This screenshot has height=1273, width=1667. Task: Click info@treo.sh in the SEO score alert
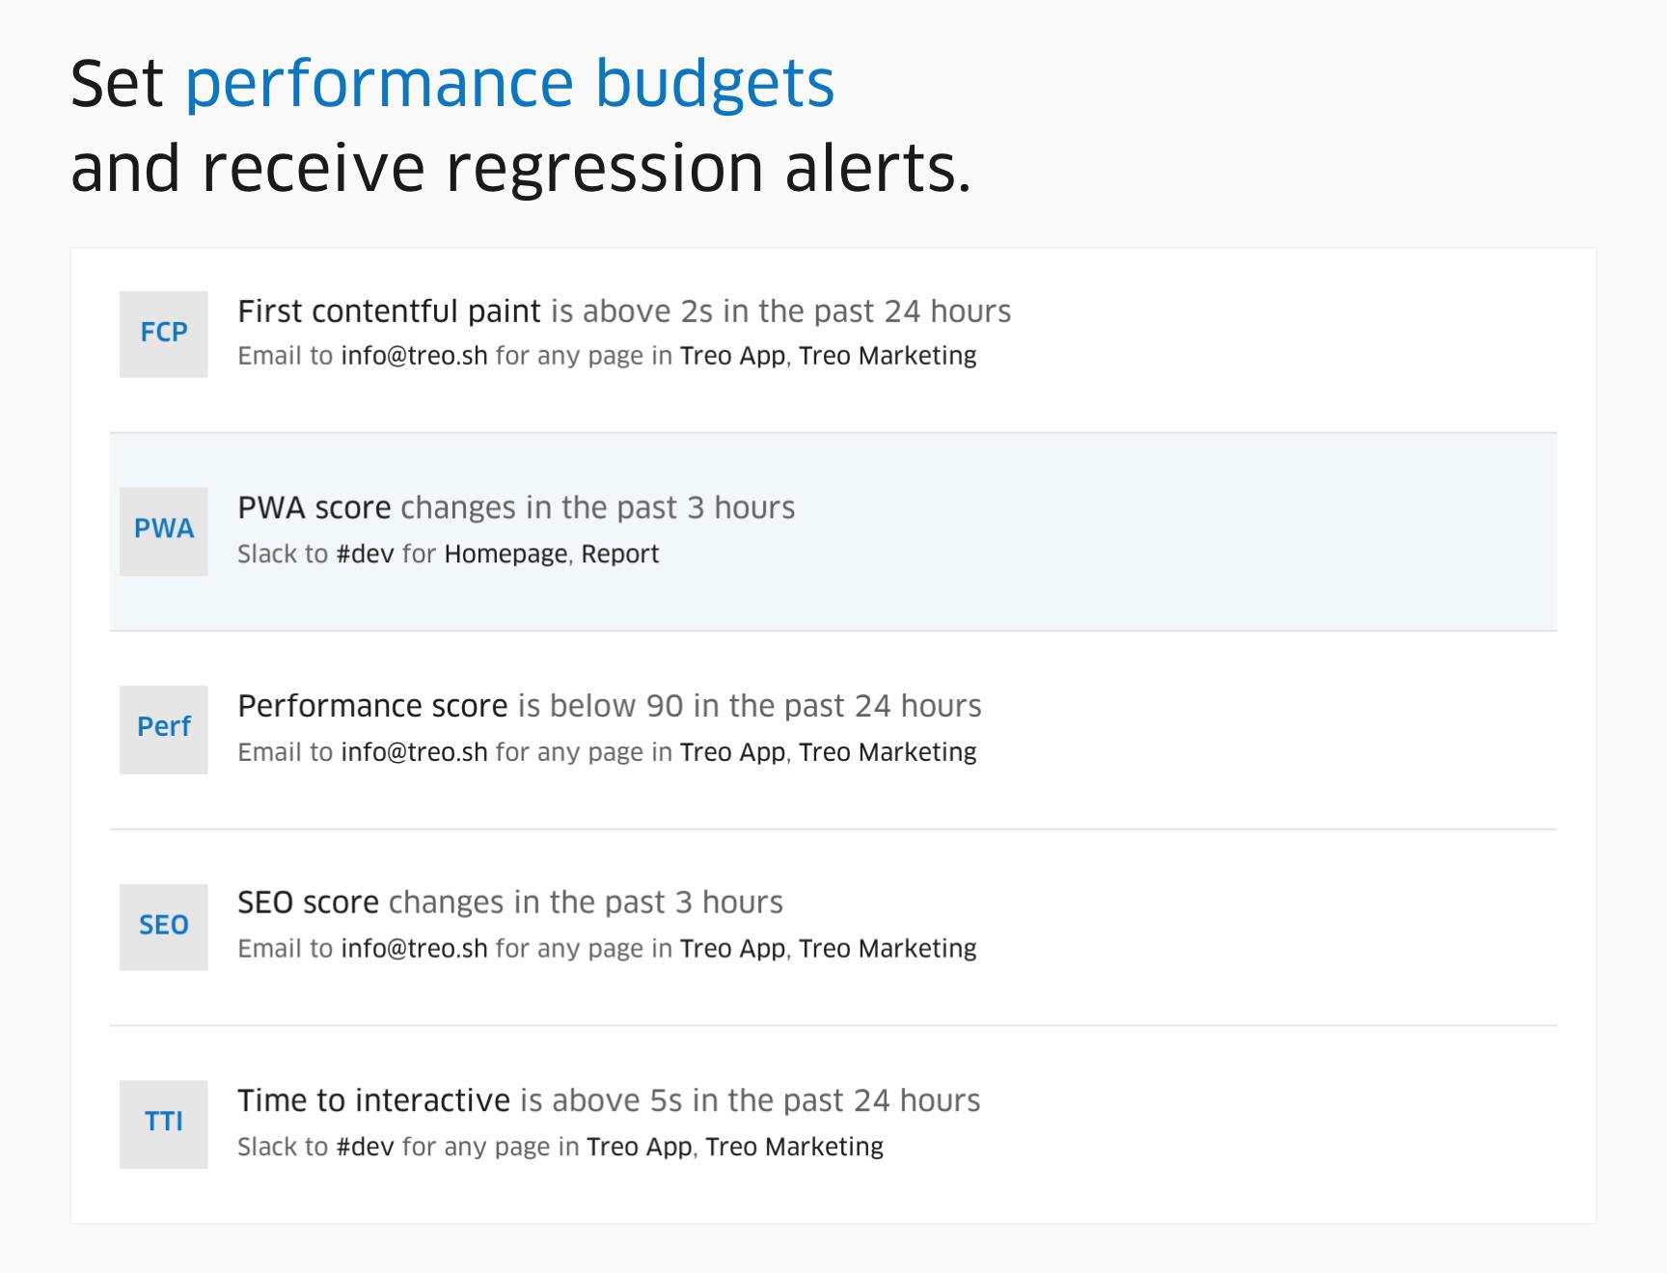pos(414,949)
